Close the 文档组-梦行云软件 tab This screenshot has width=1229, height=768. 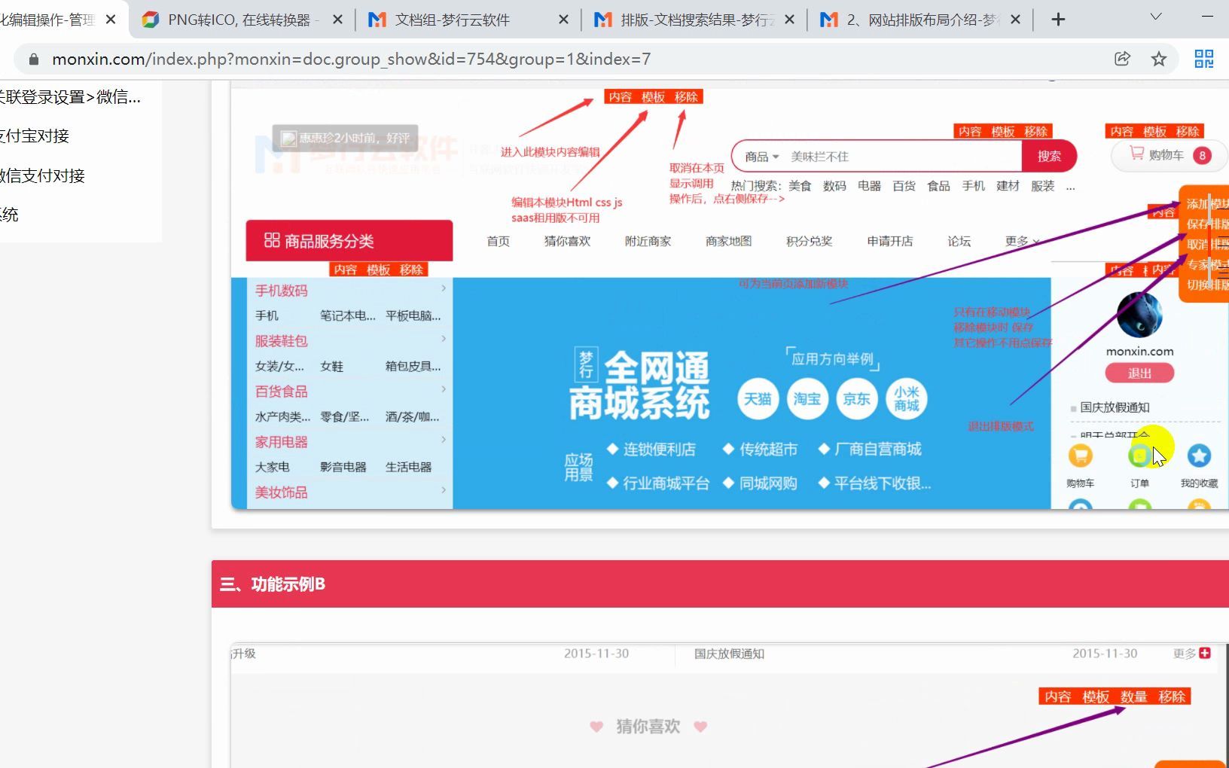pos(563,20)
